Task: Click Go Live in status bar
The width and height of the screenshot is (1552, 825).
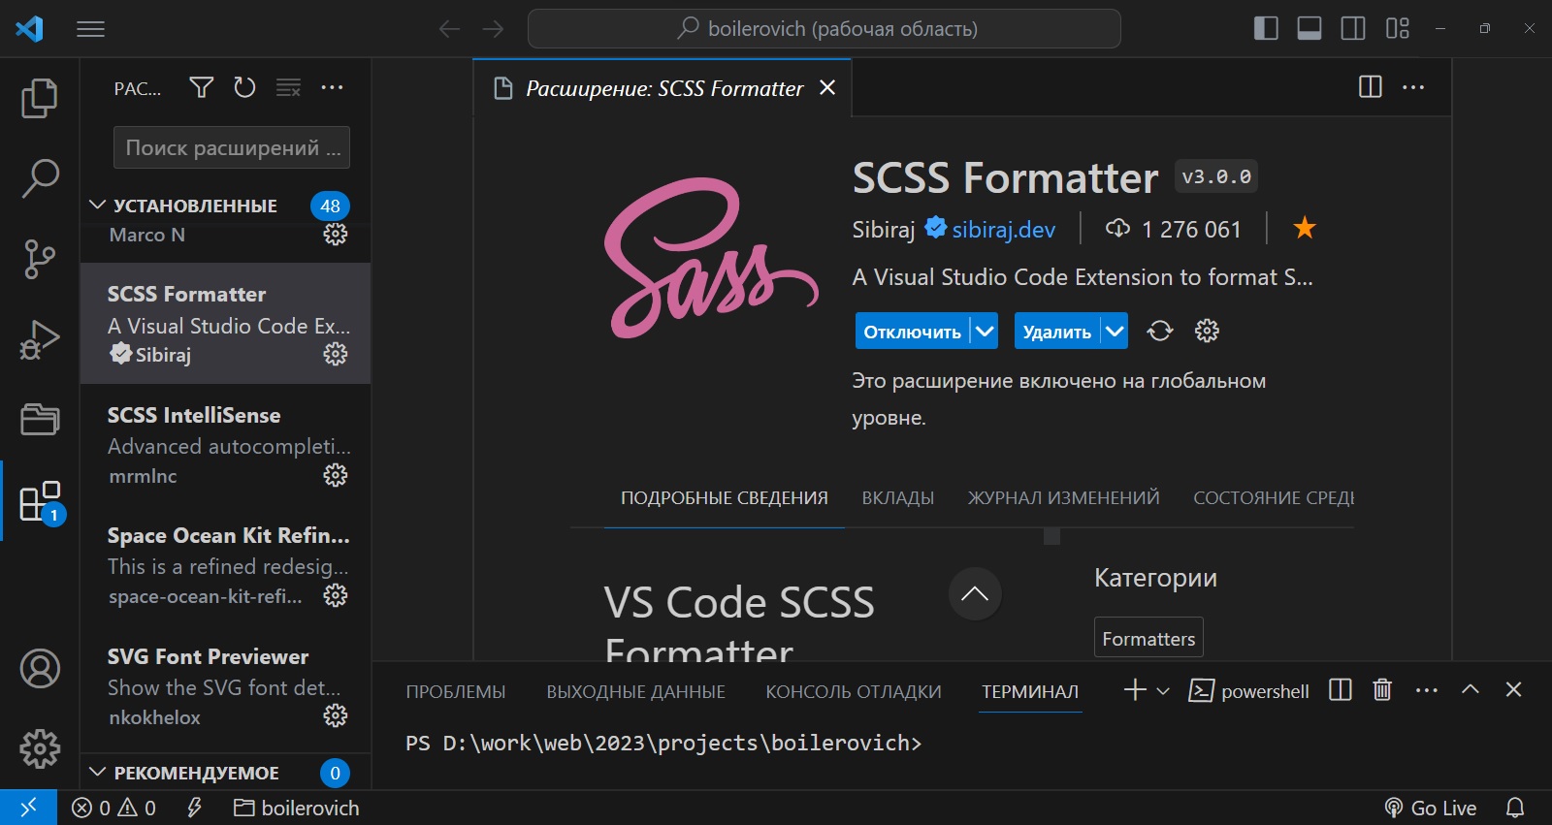Action: point(1431,808)
